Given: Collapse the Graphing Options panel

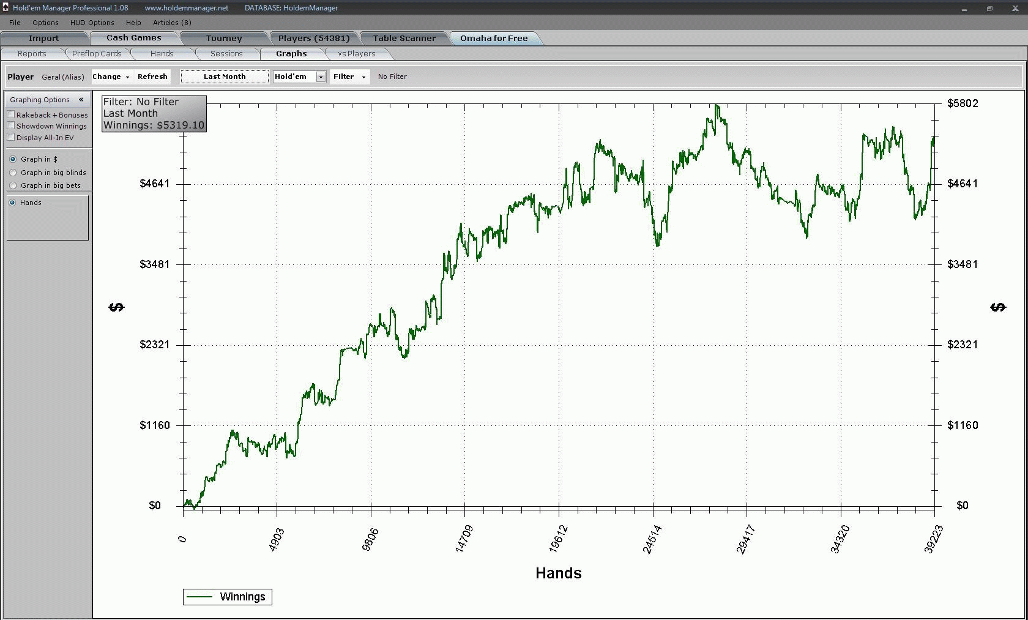Looking at the screenshot, I should coord(81,100).
